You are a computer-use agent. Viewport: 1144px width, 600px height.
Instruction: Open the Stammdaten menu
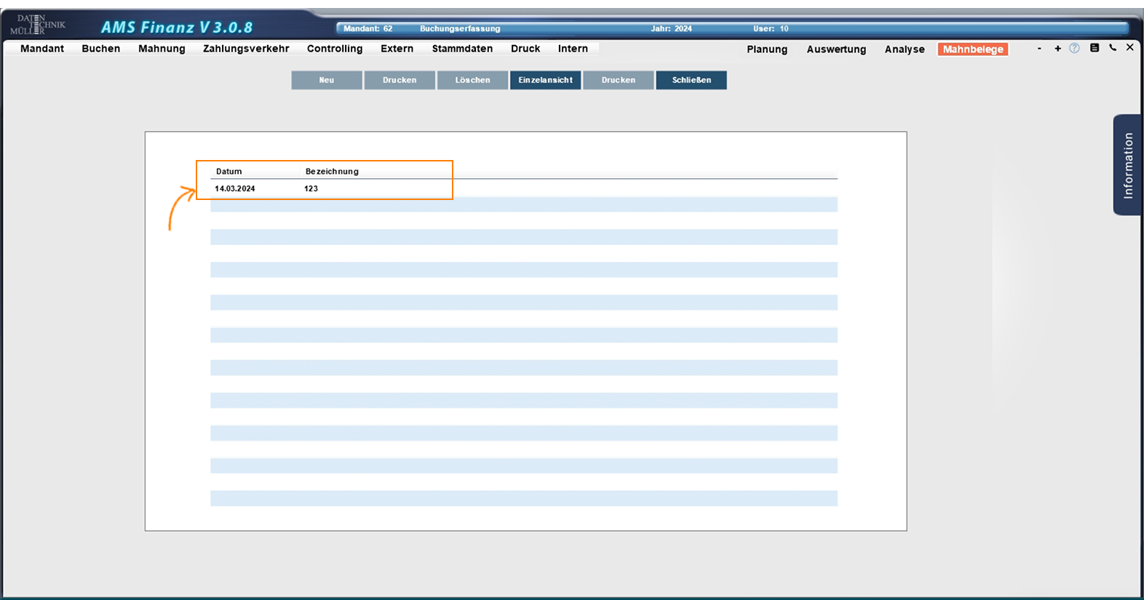click(x=462, y=49)
